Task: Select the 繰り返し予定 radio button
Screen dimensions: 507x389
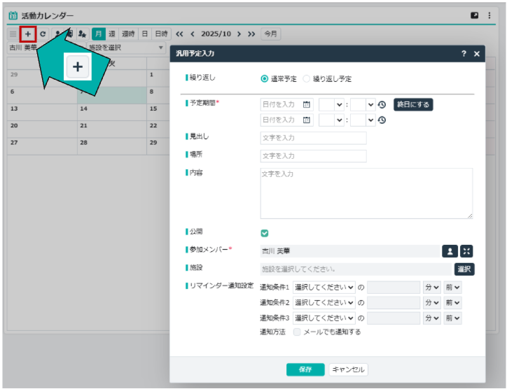Action: pos(306,79)
